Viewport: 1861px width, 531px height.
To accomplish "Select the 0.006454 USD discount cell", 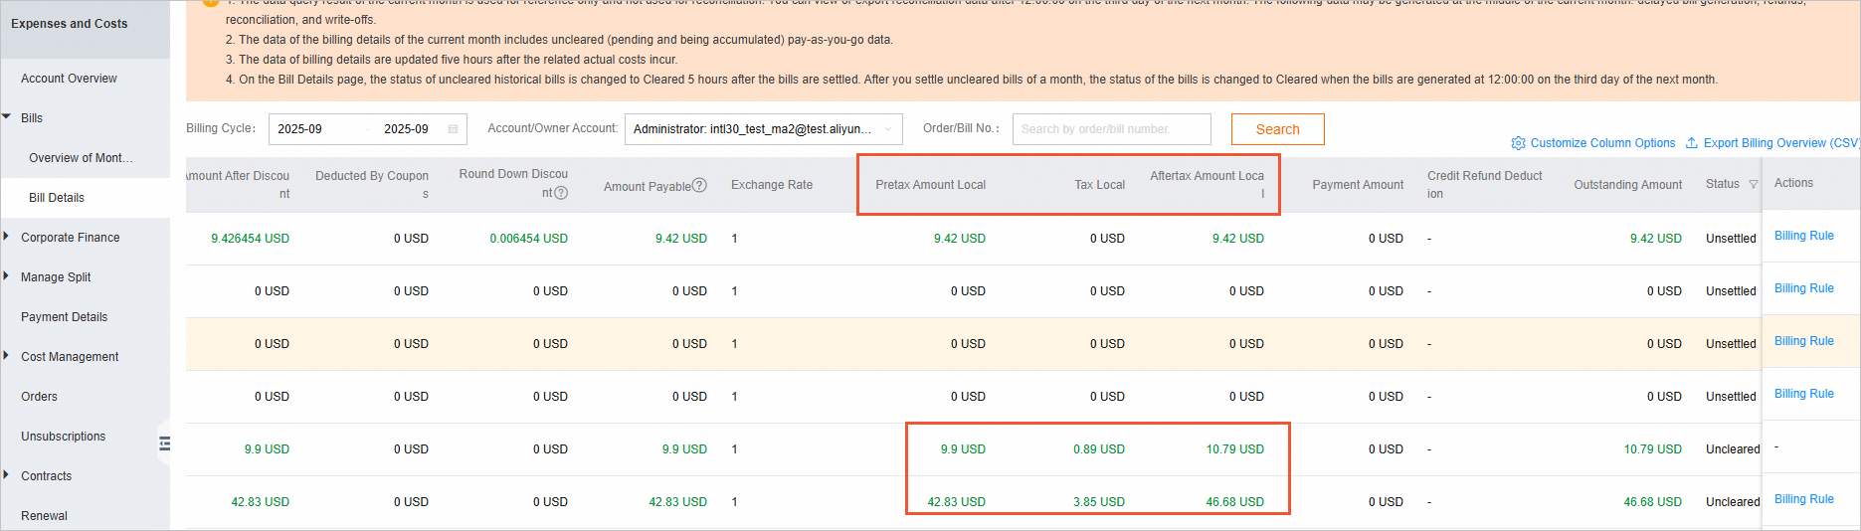I will coord(528,239).
